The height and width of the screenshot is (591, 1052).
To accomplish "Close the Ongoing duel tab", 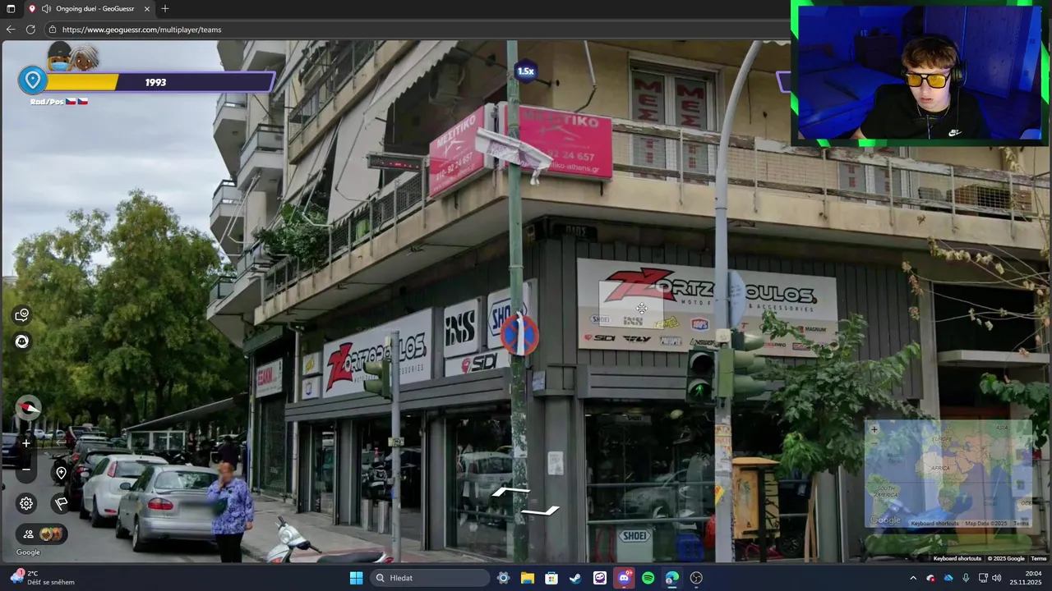I will point(147,9).
